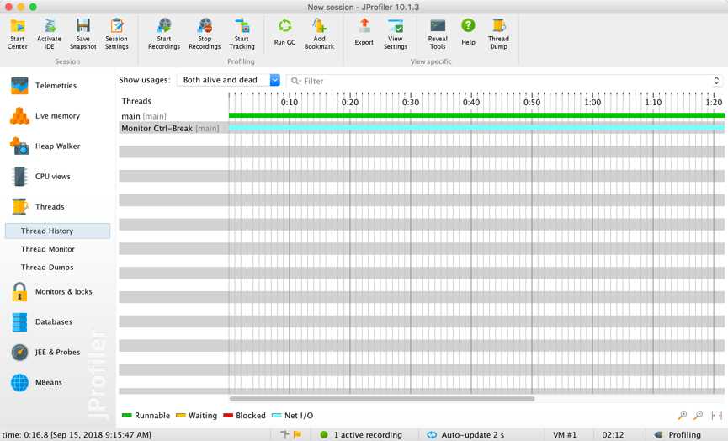The image size is (728, 441).
Task: Select Thread History view
Action: [x=57, y=231]
